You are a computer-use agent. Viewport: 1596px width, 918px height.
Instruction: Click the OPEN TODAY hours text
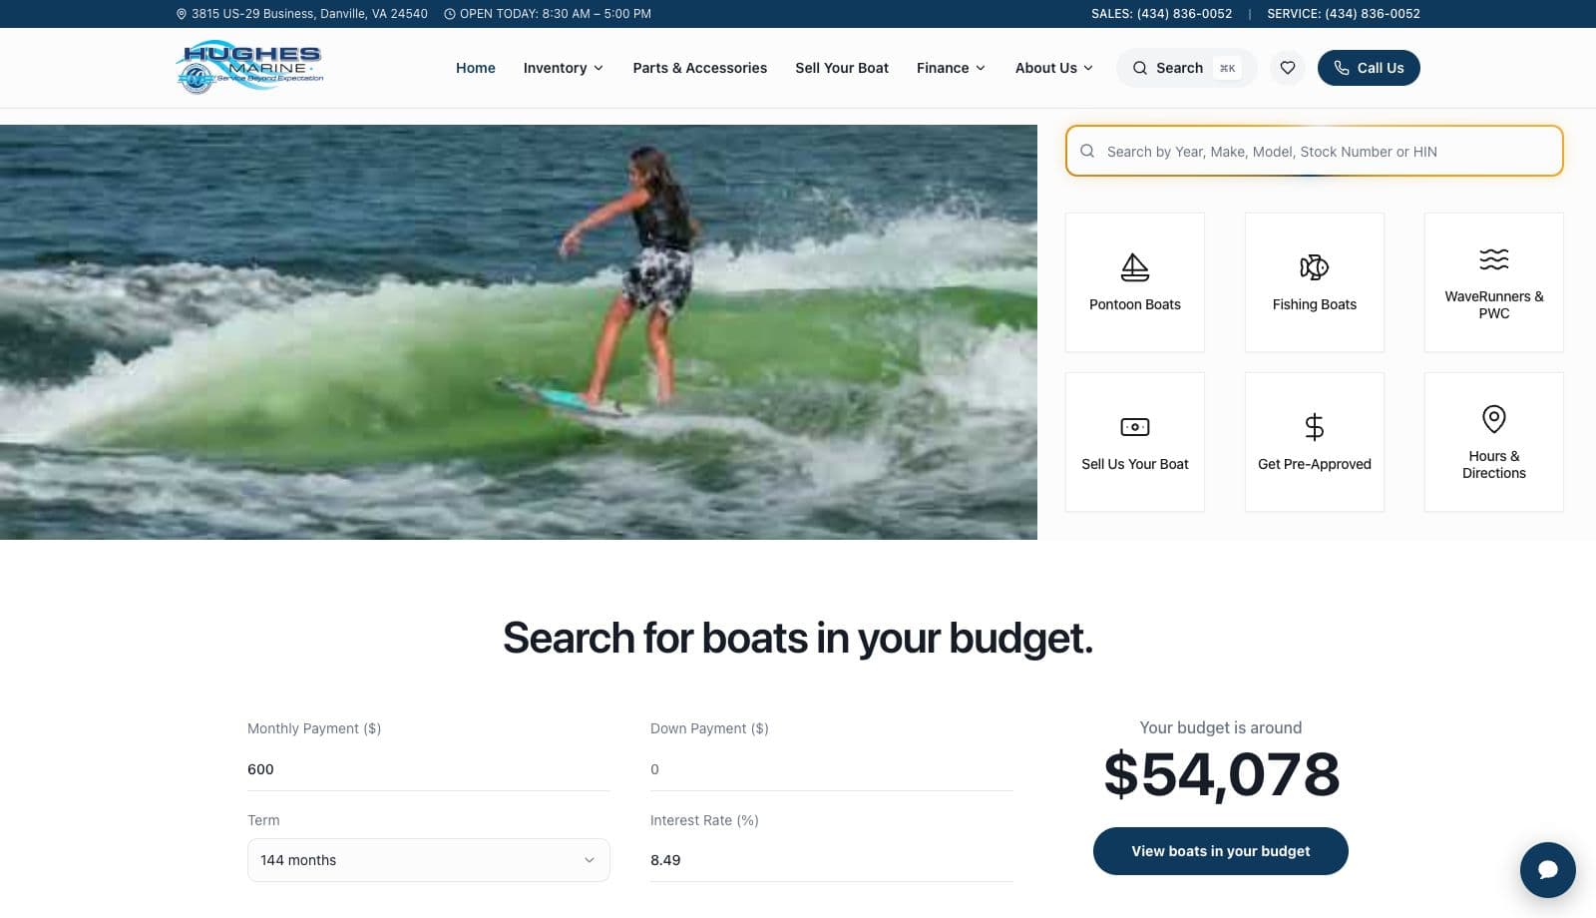pyautogui.click(x=556, y=14)
